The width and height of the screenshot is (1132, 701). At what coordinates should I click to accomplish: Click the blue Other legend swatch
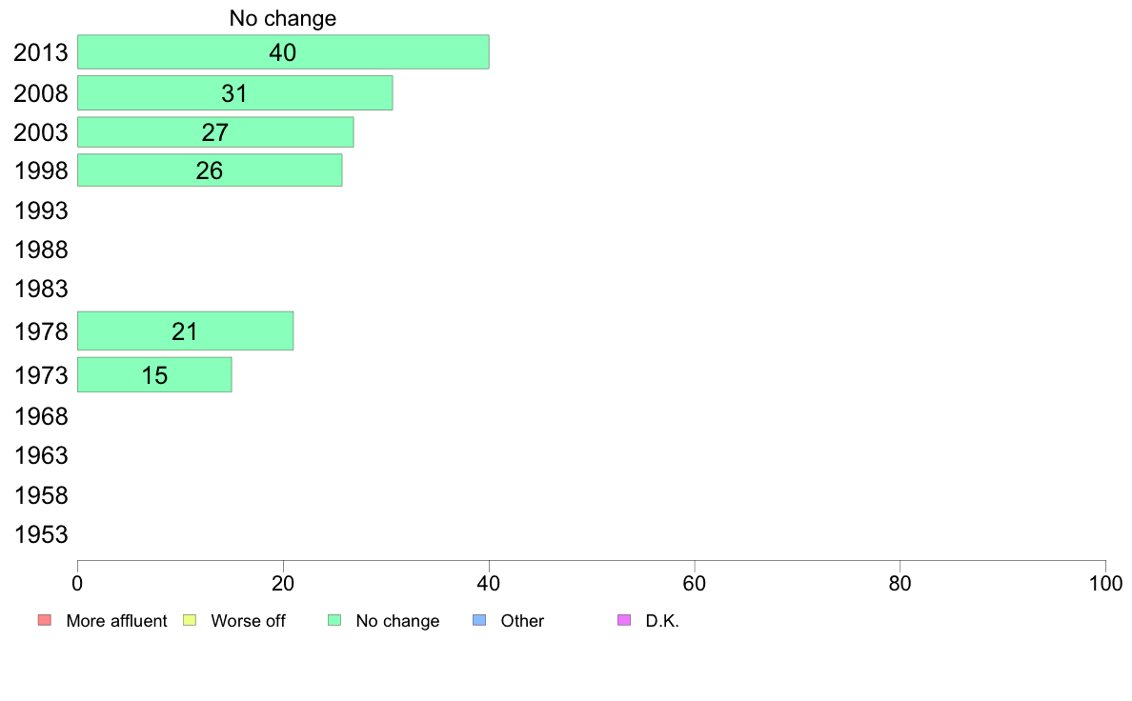point(479,620)
